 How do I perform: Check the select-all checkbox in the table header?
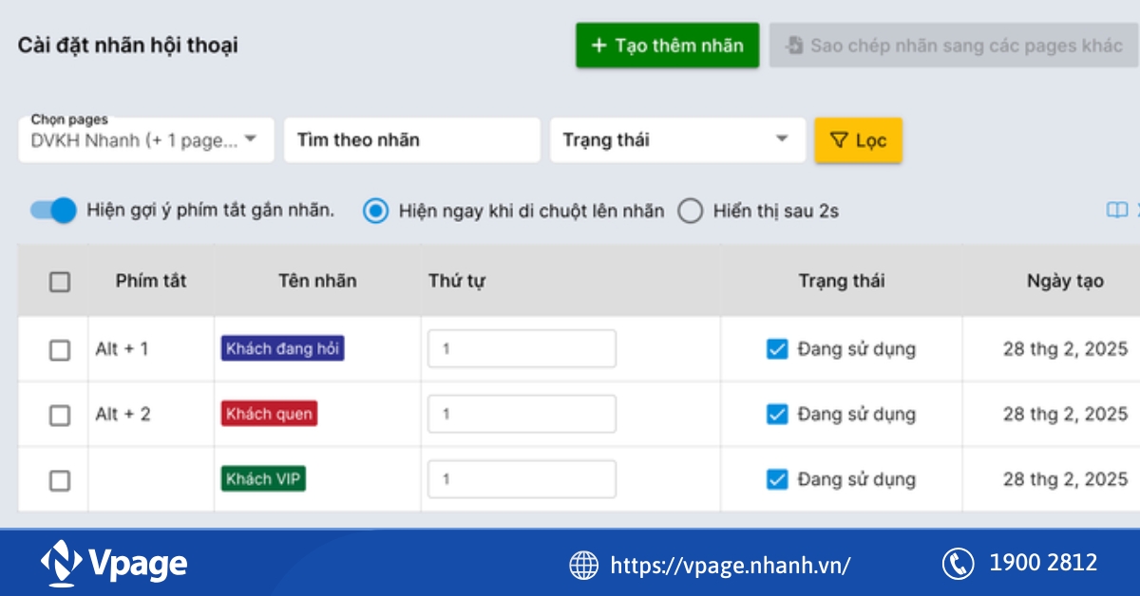(59, 281)
